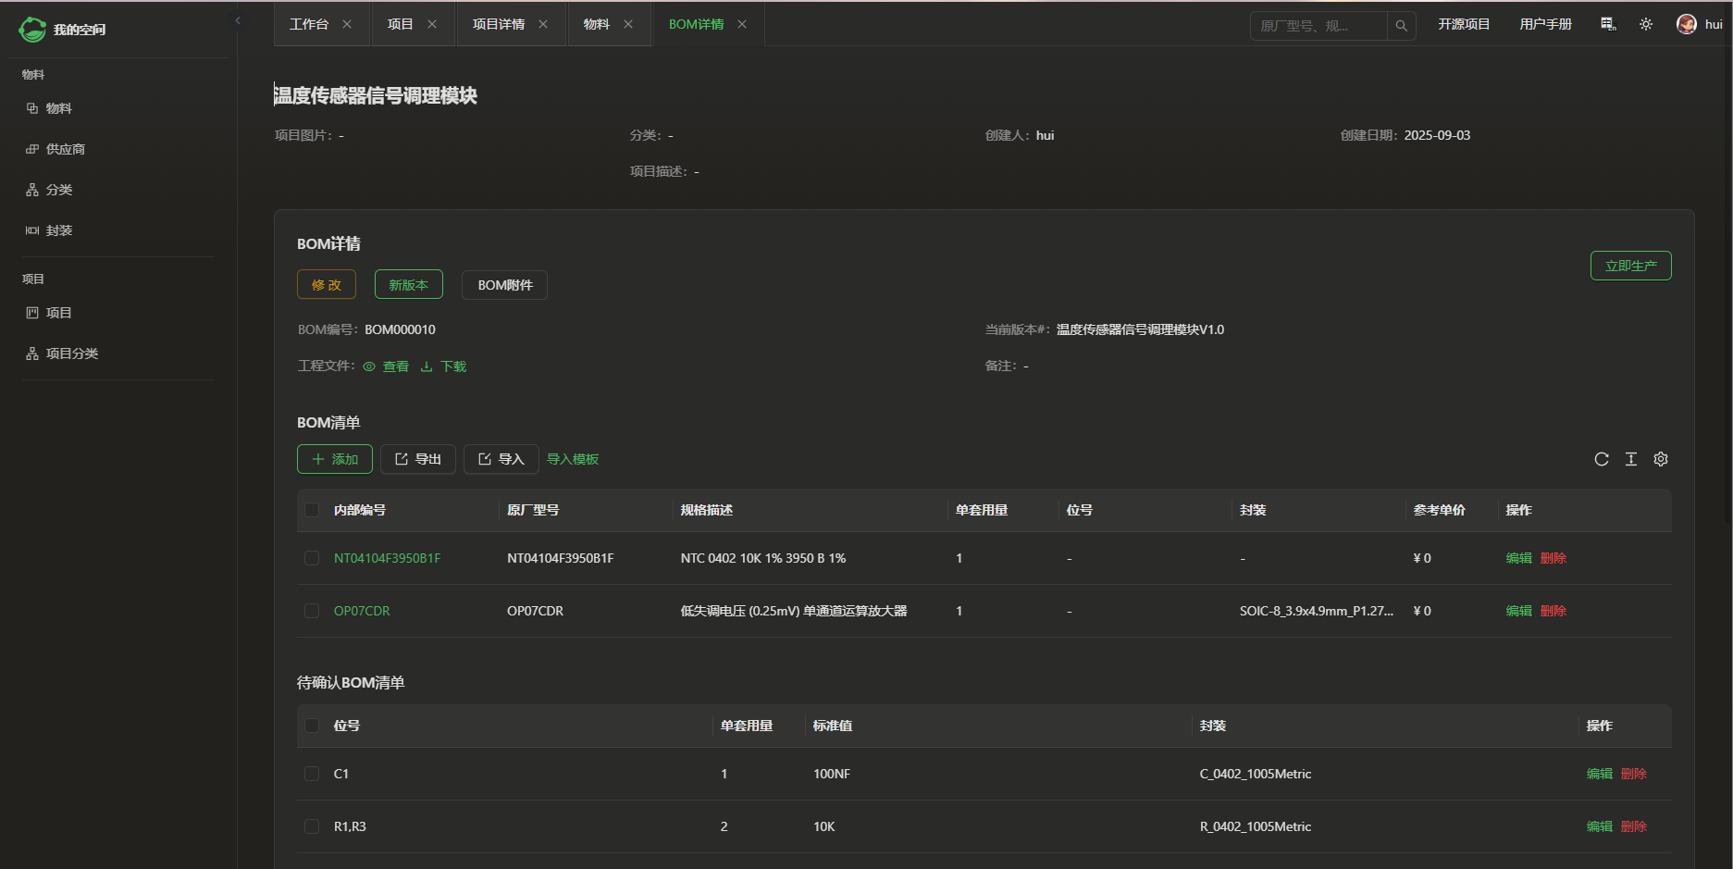Select the OP07CDR row checkbox

(312, 611)
